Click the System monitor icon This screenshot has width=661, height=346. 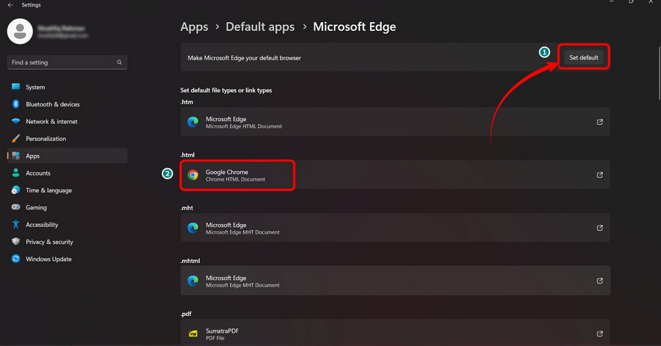tap(16, 87)
